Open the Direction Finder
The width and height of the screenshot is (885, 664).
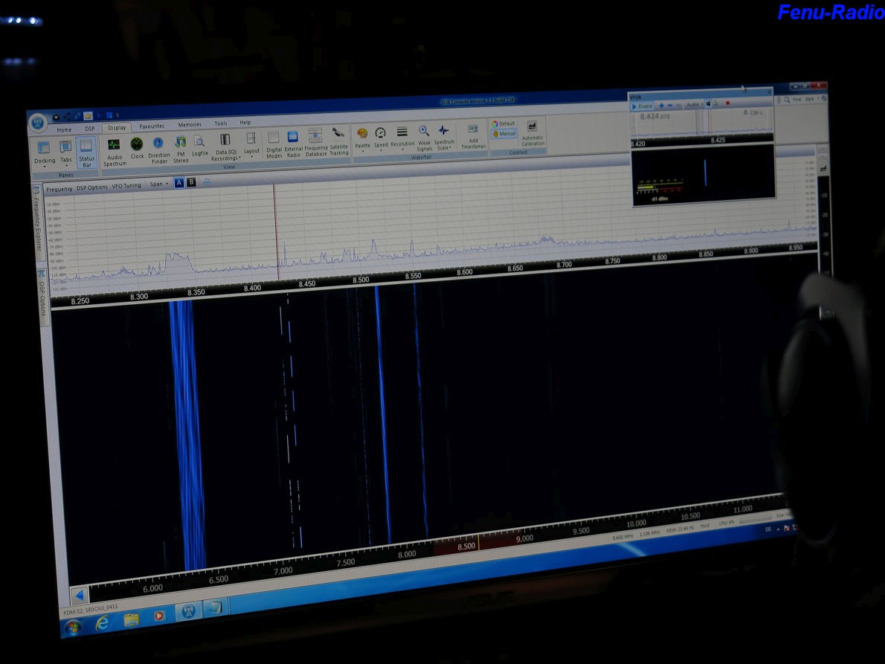click(159, 150)
